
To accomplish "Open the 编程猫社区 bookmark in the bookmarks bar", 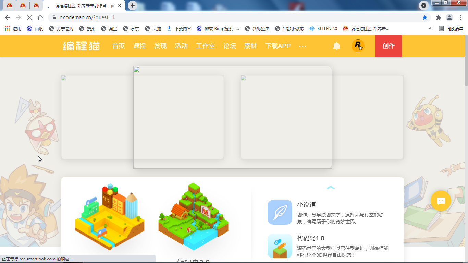I will (366, 29).
